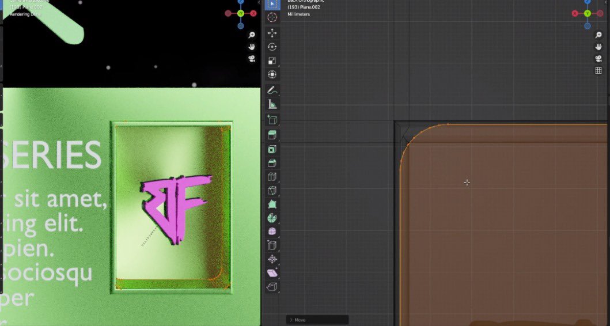Click pan hand icon in left viewport

coord(252,47)
